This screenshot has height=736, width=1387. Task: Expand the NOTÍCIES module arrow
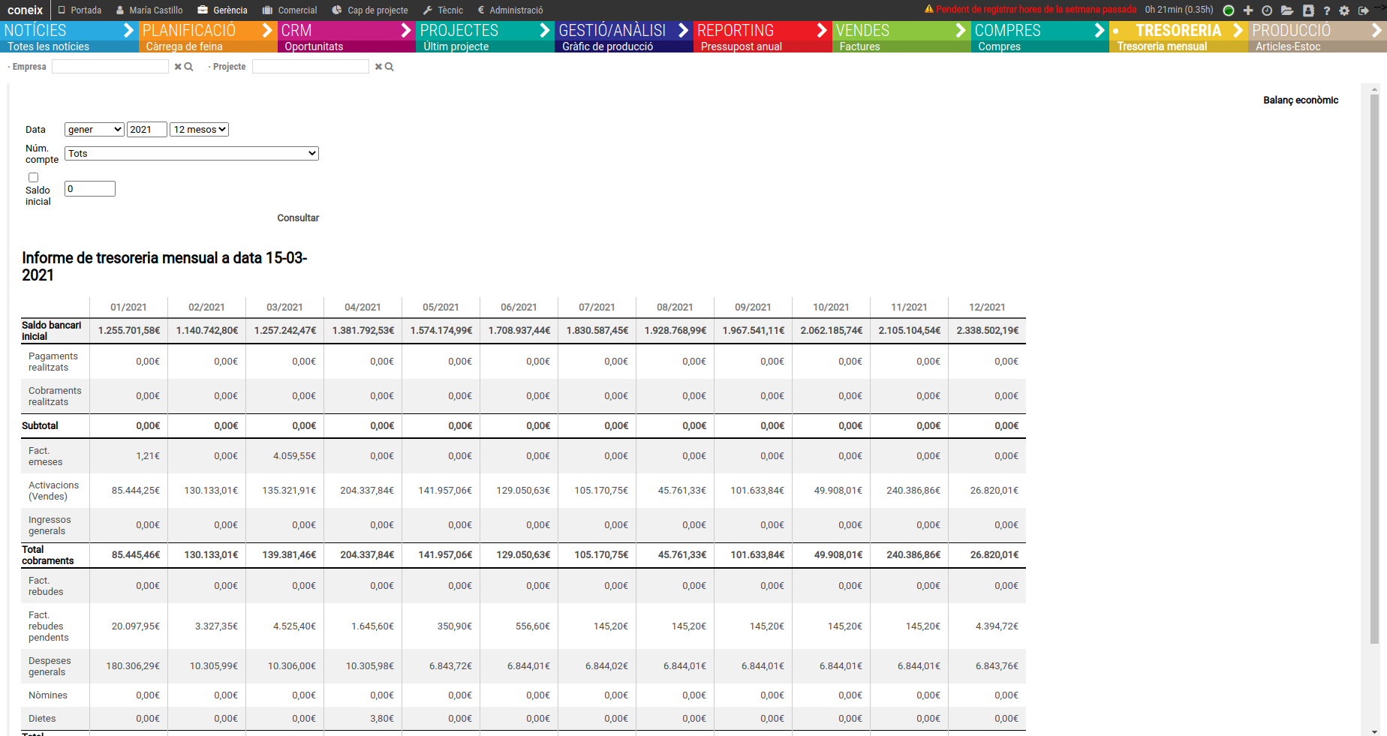click(128, 30)
